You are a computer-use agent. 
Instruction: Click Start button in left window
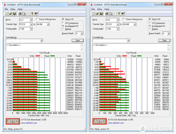77,40
